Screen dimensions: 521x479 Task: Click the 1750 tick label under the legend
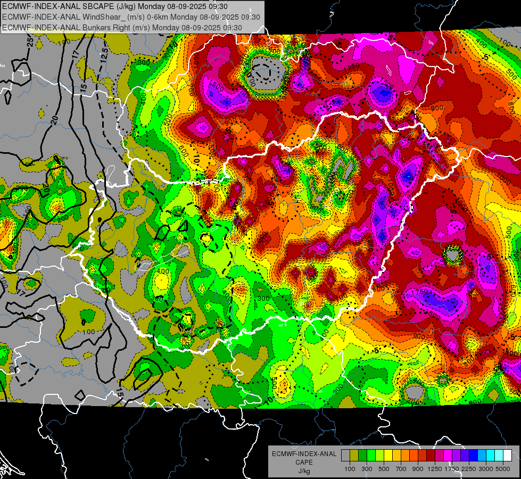click(x=452, y=469)
